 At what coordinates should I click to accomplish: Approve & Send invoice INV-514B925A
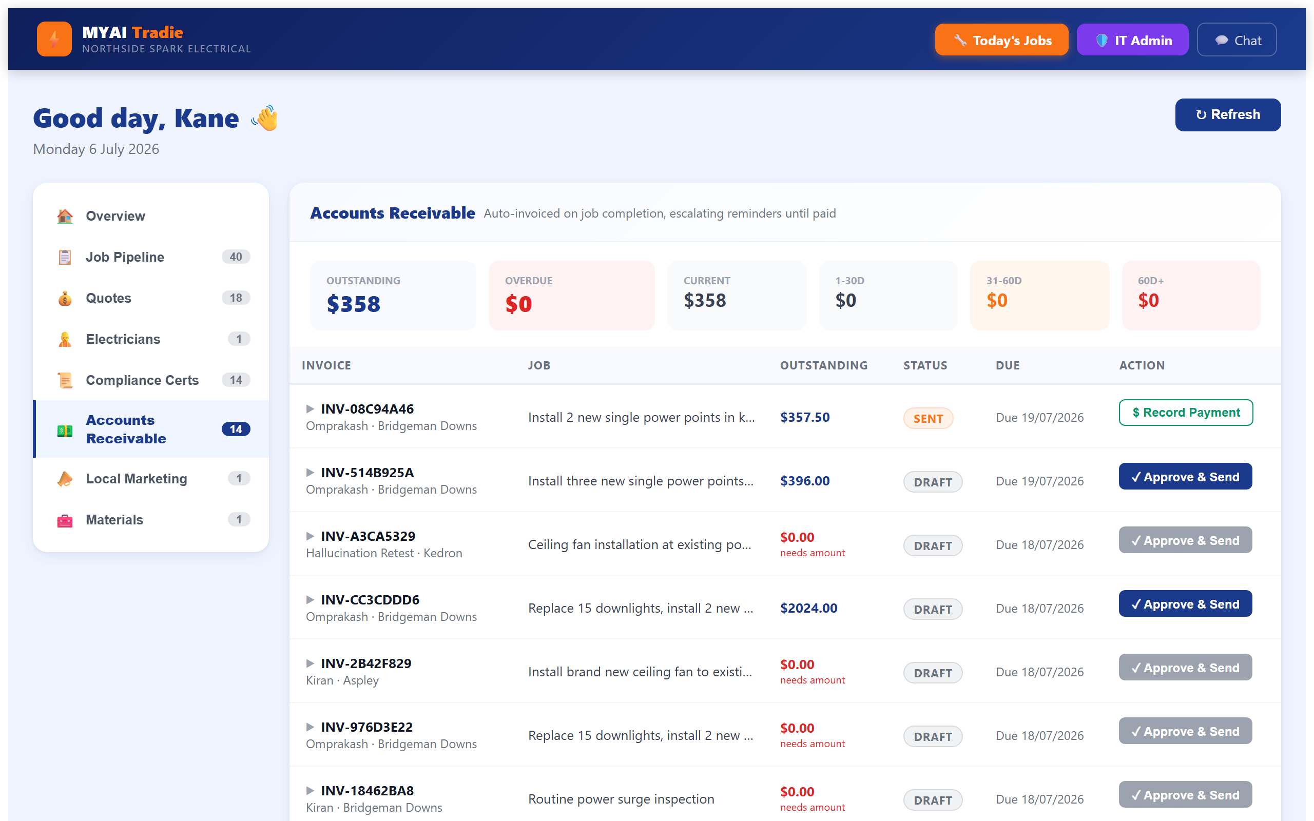1185,476
